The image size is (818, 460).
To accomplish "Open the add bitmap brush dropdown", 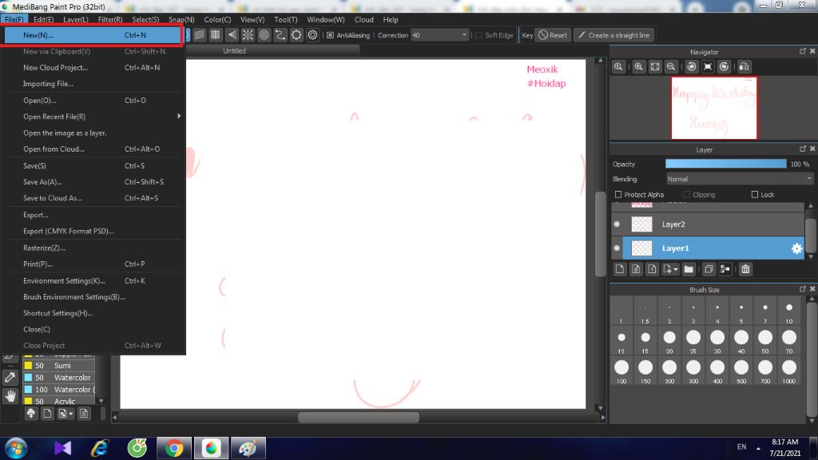I will coord(71,414).
